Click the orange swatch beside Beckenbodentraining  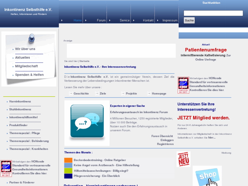(68, 160)
